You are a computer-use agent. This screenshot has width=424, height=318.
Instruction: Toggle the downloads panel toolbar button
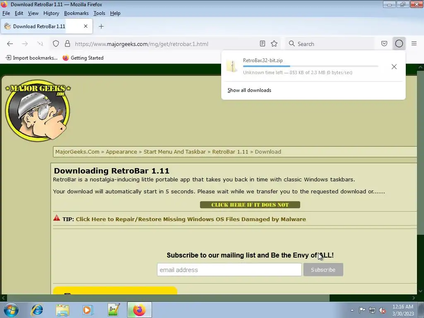tap(399, 43)
